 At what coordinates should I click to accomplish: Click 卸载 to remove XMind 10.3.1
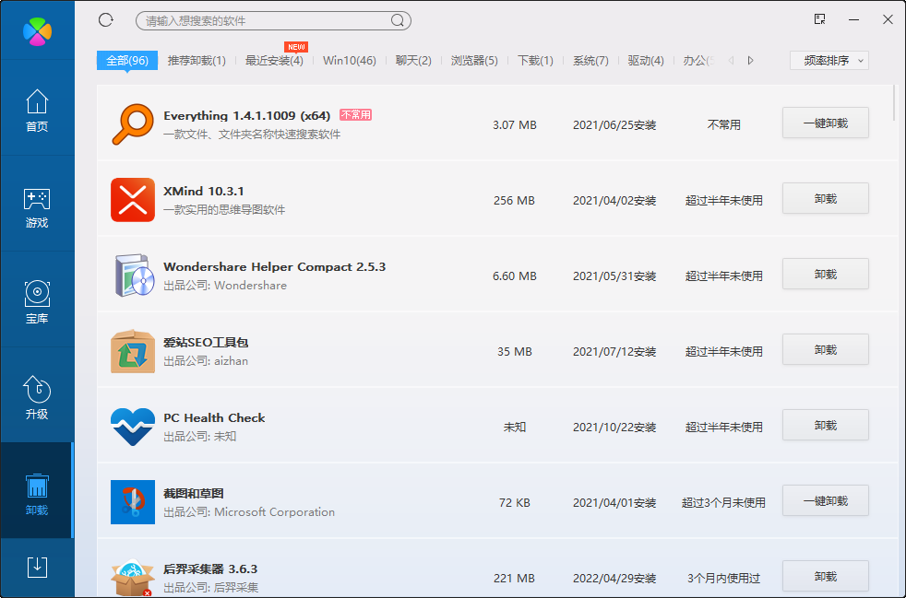click(825, 197)
